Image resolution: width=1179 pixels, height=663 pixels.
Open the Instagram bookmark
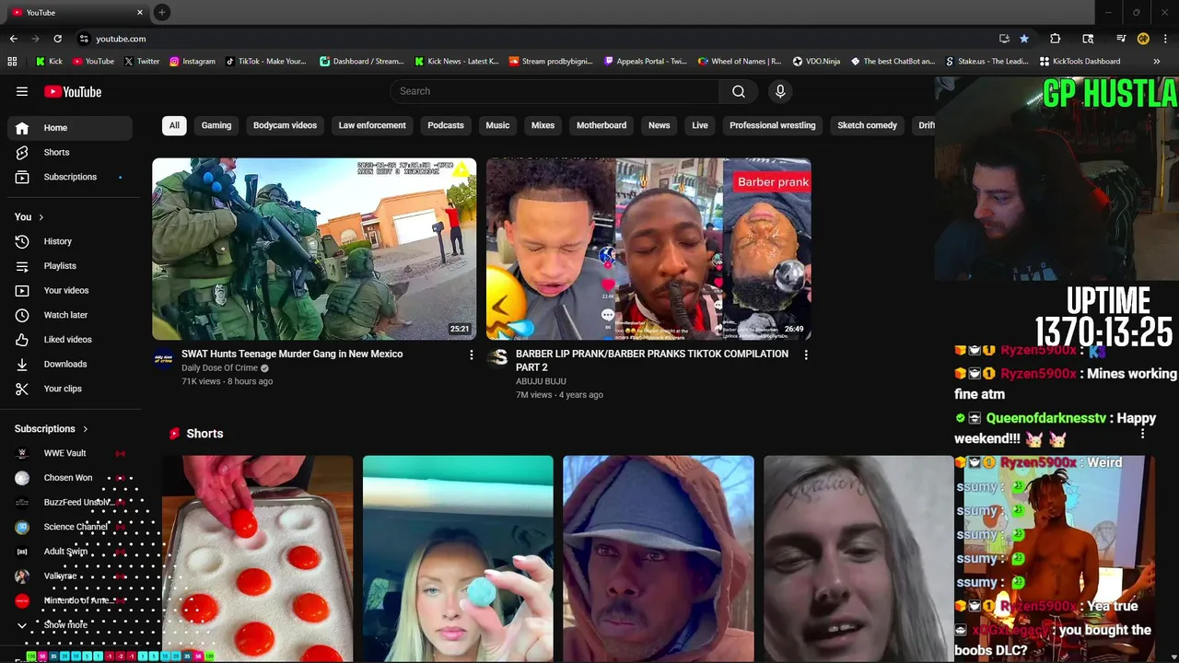[x=192, y=62]
